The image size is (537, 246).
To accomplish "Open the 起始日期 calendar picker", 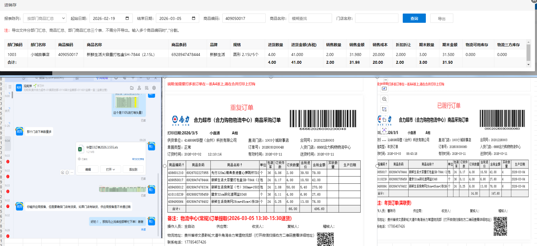I will [x=127, y=18].
